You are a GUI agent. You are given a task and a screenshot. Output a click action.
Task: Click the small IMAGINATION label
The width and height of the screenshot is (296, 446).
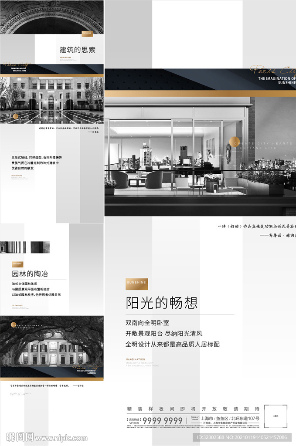(x=136, y=359)
